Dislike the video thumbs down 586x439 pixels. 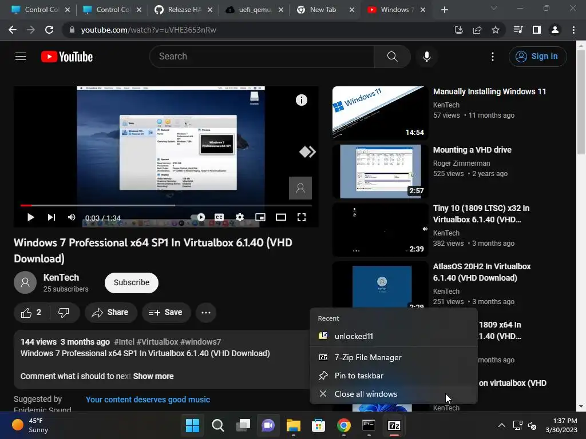tap(64, 313)
